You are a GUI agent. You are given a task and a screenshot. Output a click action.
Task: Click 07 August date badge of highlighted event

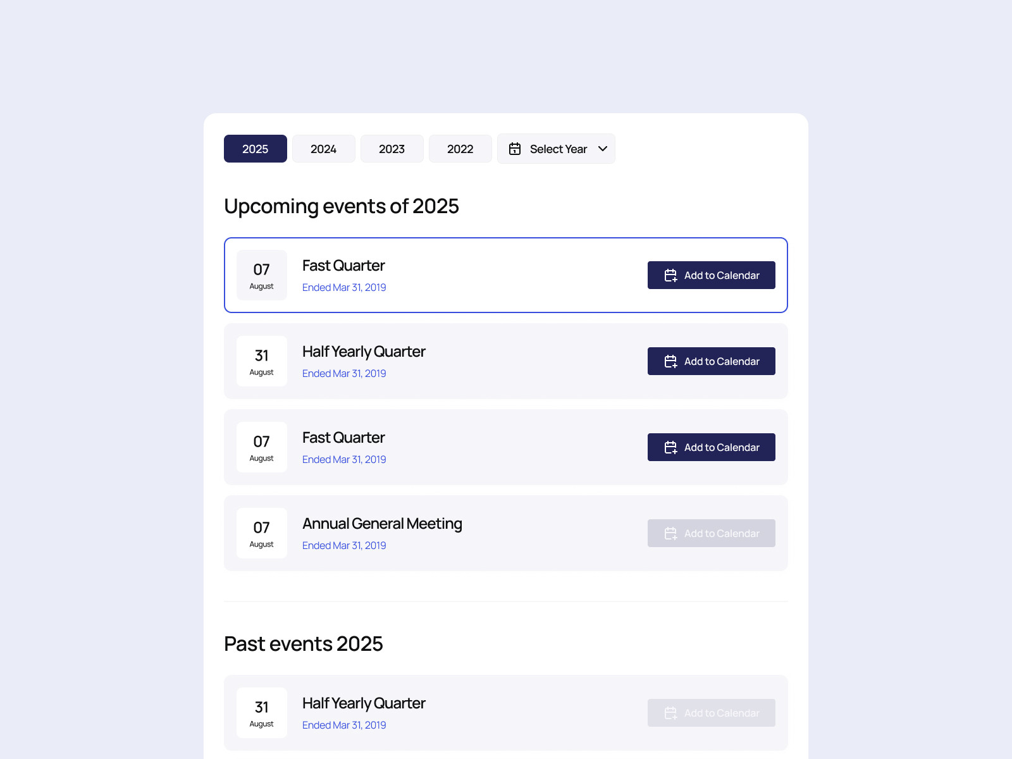click(x=262, y=275)
